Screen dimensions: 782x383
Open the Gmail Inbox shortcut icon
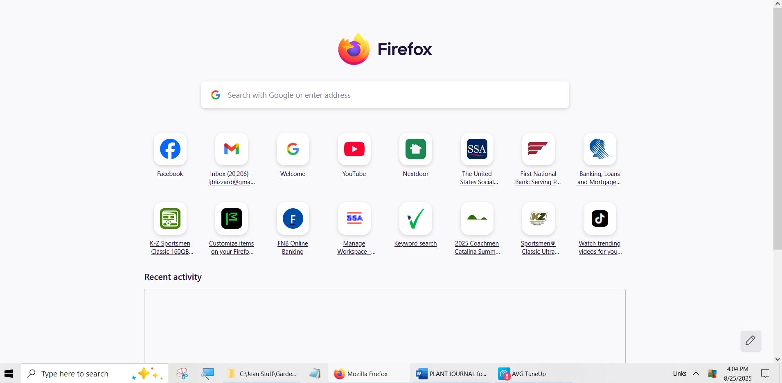click(232, 149)
